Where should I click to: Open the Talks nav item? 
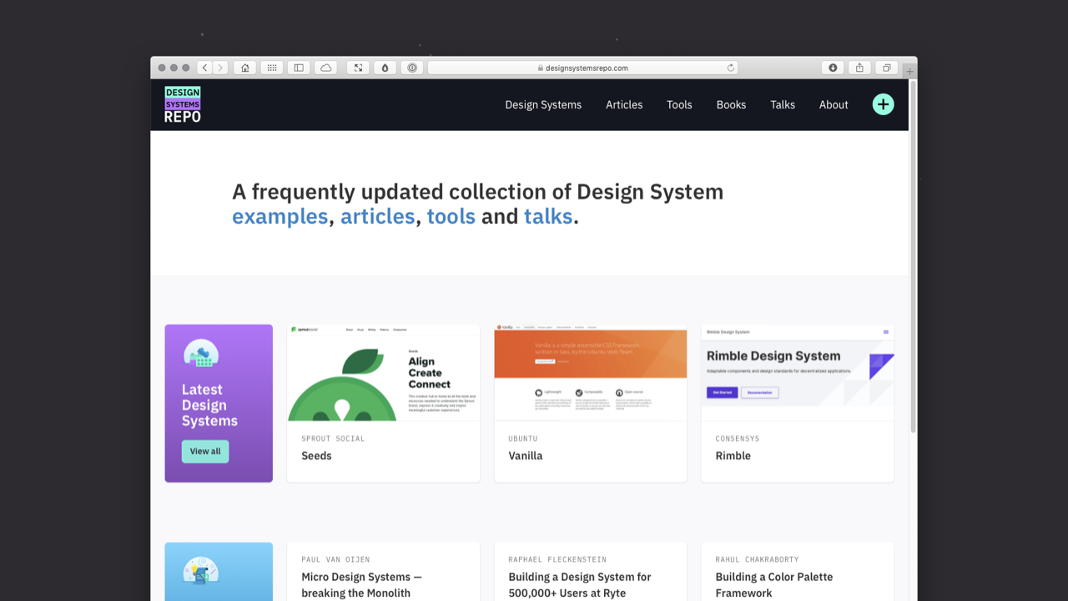coord(783,104)
